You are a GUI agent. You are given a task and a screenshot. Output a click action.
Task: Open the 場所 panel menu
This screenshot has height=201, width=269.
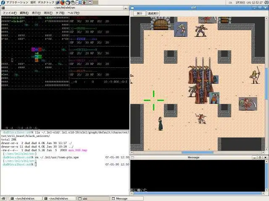click(33, 3)
